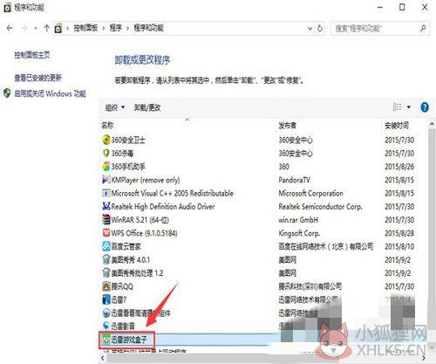
Task: Click the control panel icon in address bar
Action: point(58,28)
